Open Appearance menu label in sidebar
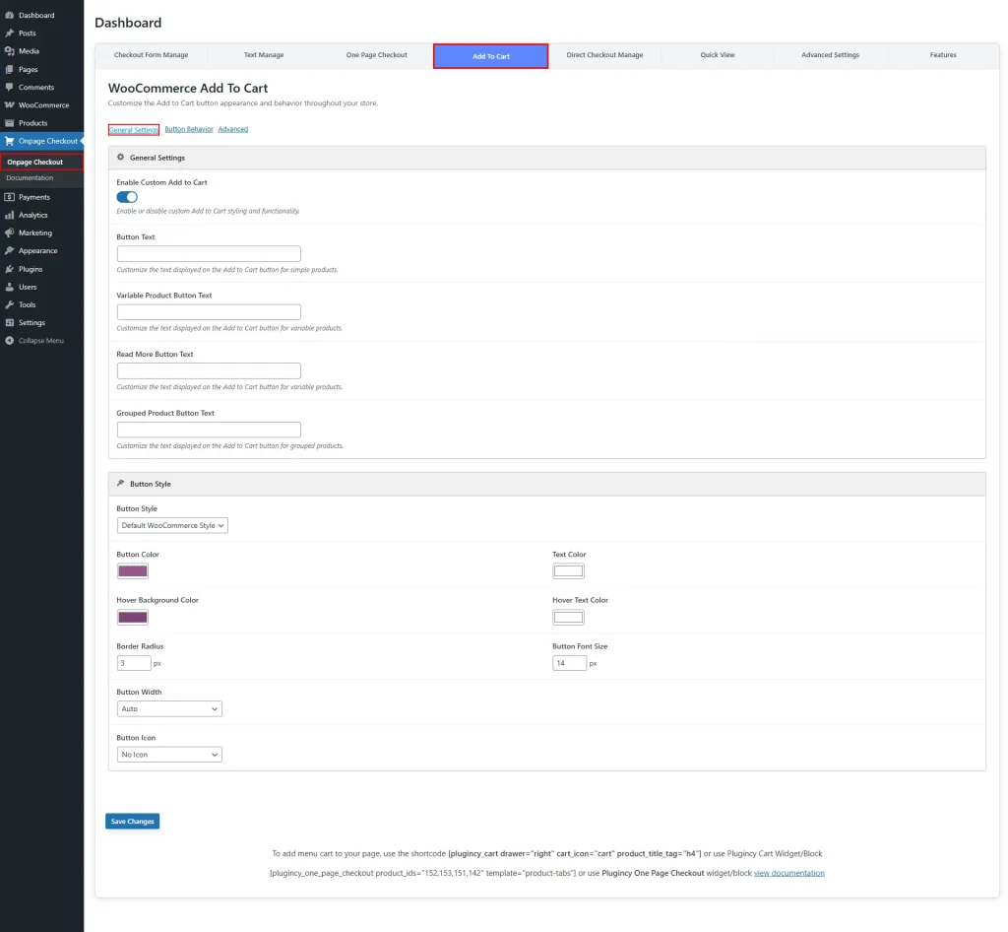This screenshot has width=1008, height=932. click(x=38, y=251)
